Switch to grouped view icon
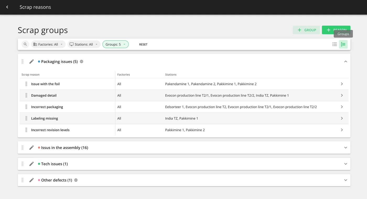 coord(343,44)
